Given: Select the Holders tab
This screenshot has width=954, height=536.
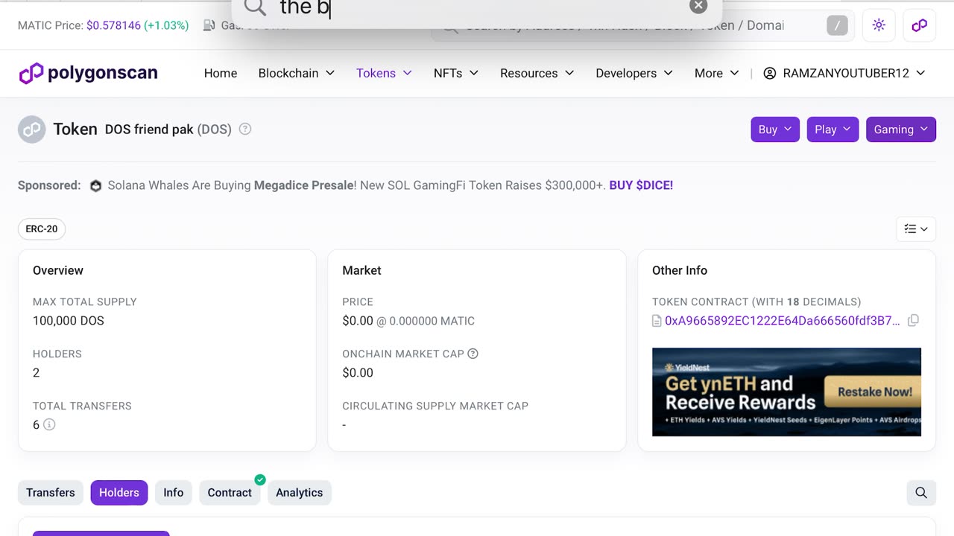Looking at the screenshot, I should click(119, 493).
